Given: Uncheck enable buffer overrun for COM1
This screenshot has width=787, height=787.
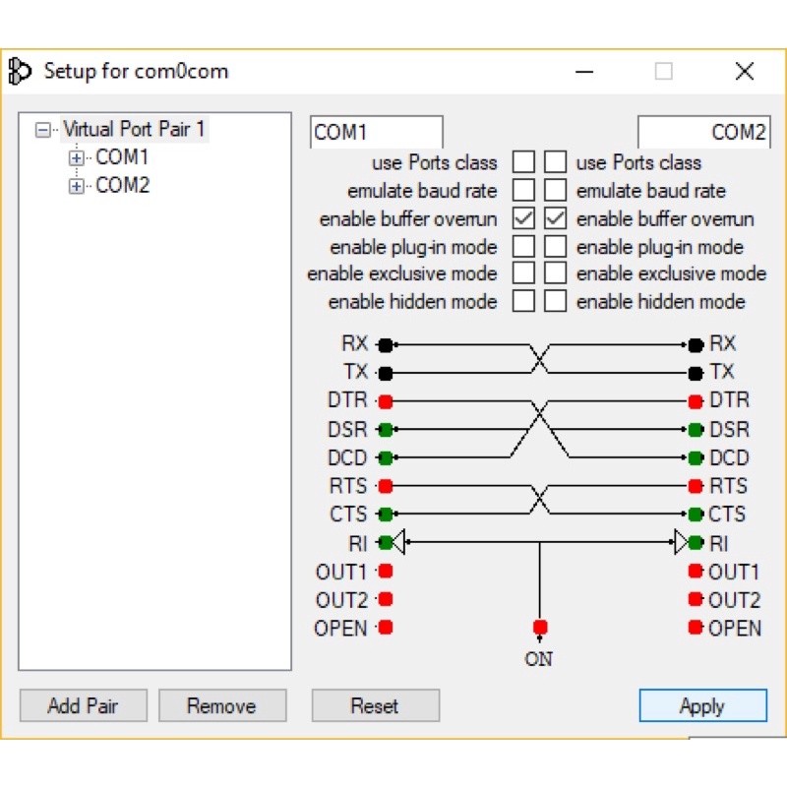Looking at the screenshot, I should pyautogui.click(x=523, y=218).
